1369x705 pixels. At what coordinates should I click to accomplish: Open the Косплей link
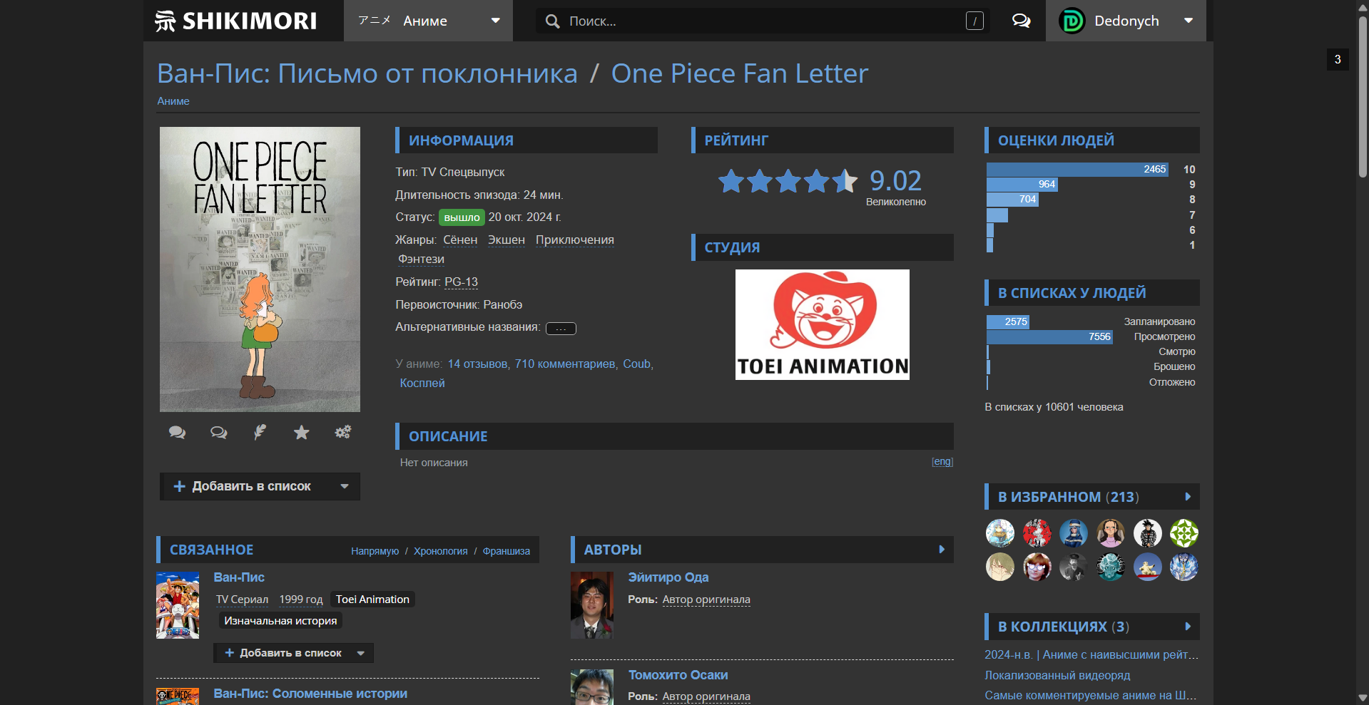(422, 383)
